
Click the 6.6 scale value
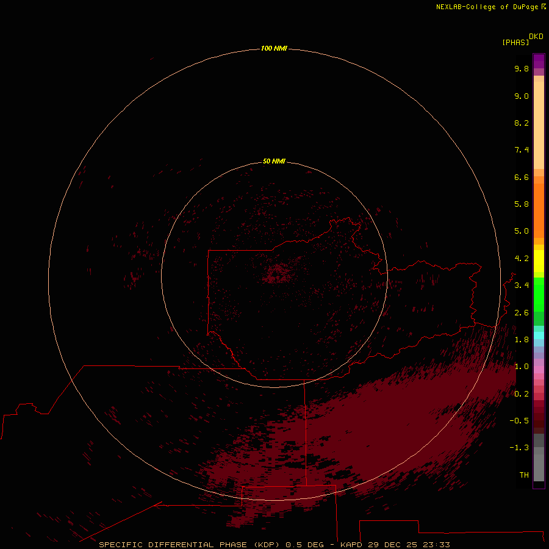pyautogui.click(x=522, y=177)
